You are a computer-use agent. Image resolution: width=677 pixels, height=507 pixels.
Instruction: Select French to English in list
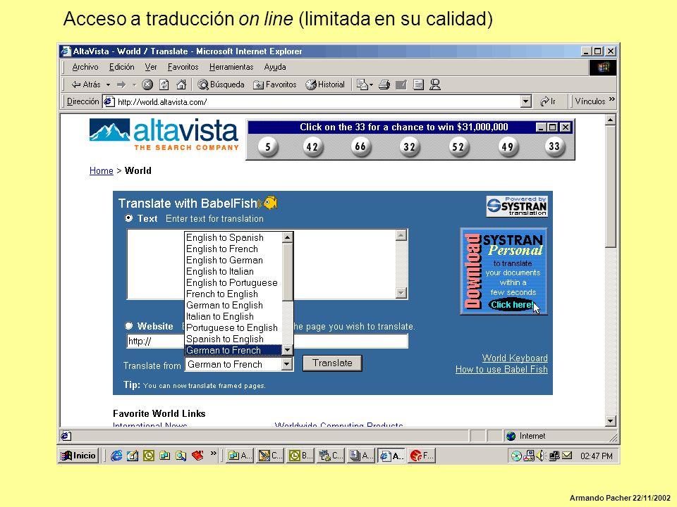pos(222,294)
